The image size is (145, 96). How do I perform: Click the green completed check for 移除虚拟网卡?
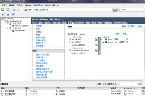click(x=57, y=94)
